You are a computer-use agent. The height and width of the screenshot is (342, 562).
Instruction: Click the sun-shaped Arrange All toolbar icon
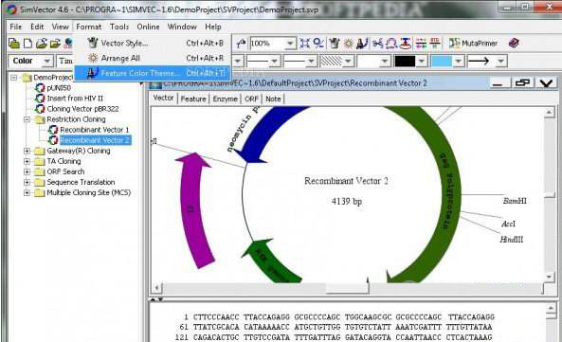click(x=348, y=44)
